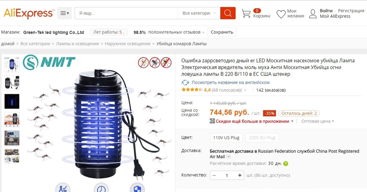The image size is (367, 192).
Task: Click the "Регистрация" link
Action: 351,11
